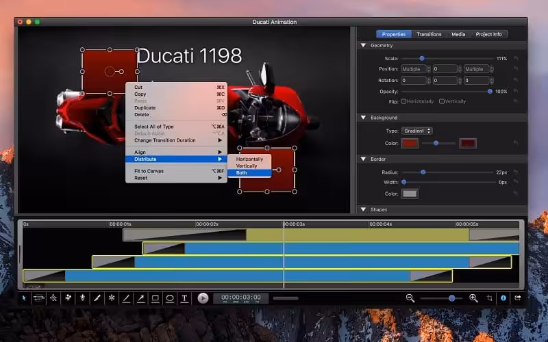The height and width of the screenshot is (342, 548).
Task: Select the ellipse shape tool
Action: point(170,298)
